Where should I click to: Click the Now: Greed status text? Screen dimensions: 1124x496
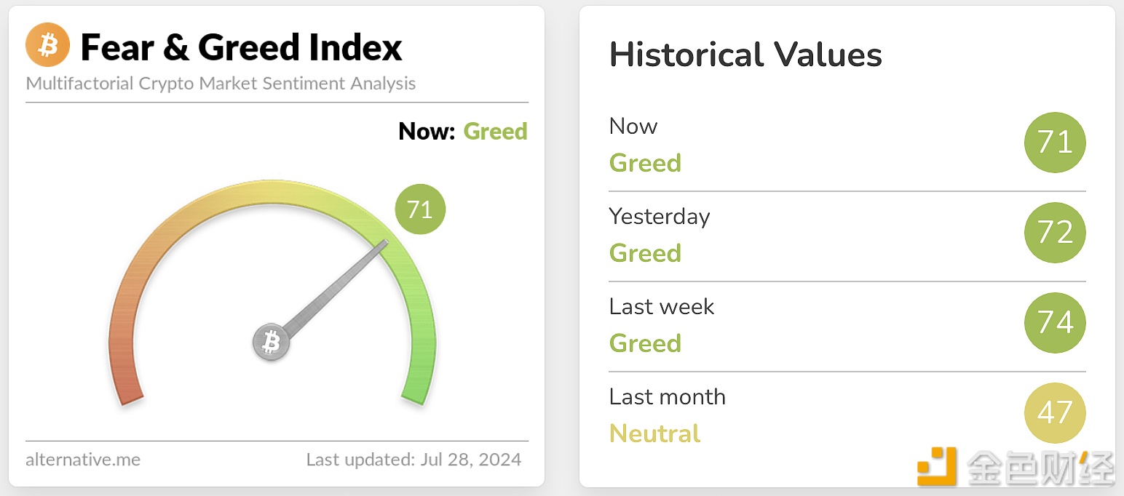point(462,132)
